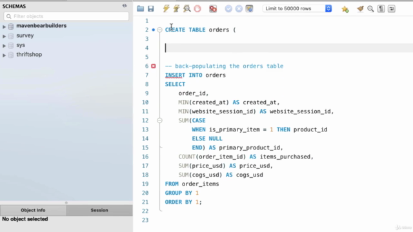Viewport: 413px width, 232px height.
Task: Click items_purchased alias on line 16
Action: pyautogui.click(x=285, y=157)
